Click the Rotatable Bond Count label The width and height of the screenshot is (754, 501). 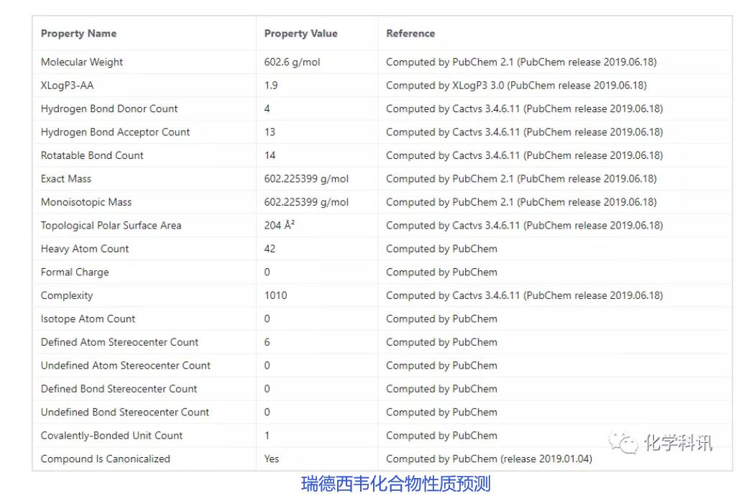[x=92, y=155]
